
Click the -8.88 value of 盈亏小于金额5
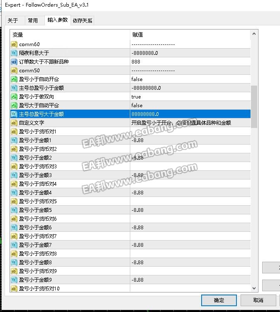(137, 210)
